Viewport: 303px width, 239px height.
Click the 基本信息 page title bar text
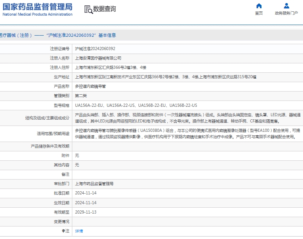coord(107,35)
